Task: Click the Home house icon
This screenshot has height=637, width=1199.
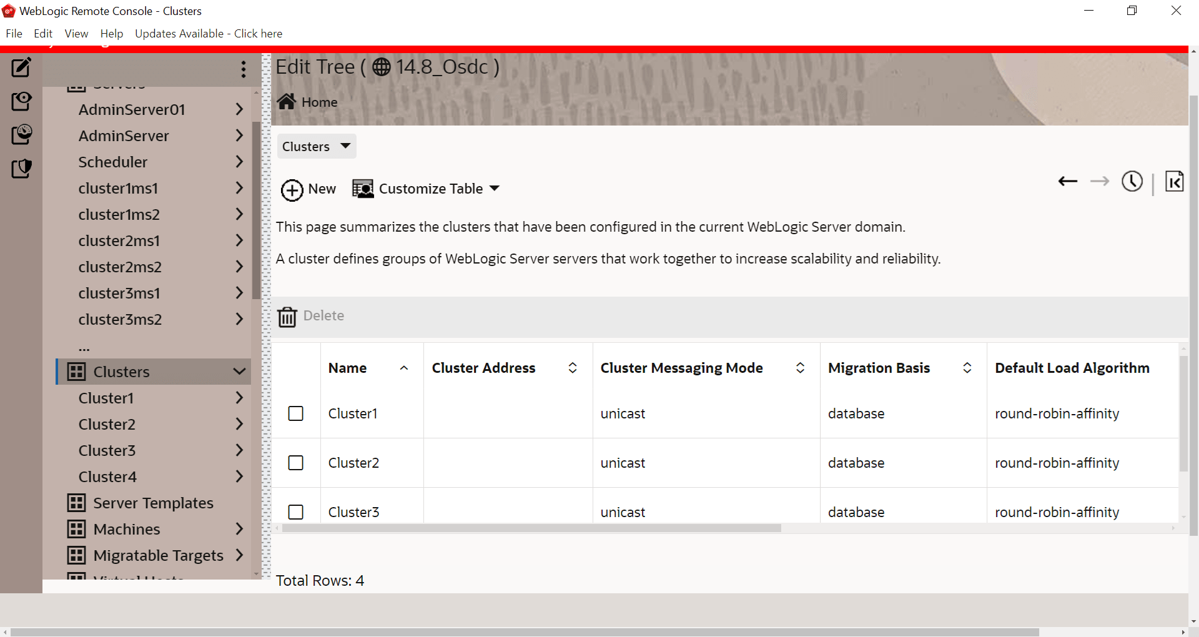Action: pyautogui.click(x=287, y=102)
